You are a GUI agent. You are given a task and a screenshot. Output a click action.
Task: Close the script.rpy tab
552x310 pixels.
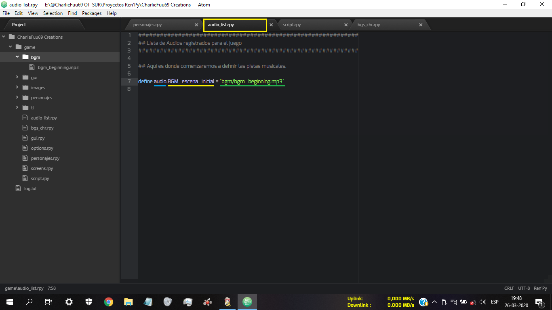click(x=346, y=25)
